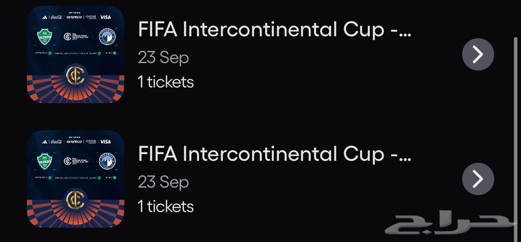521x242 pixels.
Task: Open the second FIFA Intercontinental Cup title
Action: click(274, 154)
